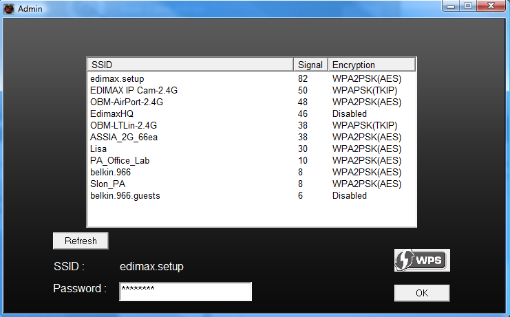Click signal value 30 for Lisa
Viewport: 510px width, 317px height.
click(302, 149)
